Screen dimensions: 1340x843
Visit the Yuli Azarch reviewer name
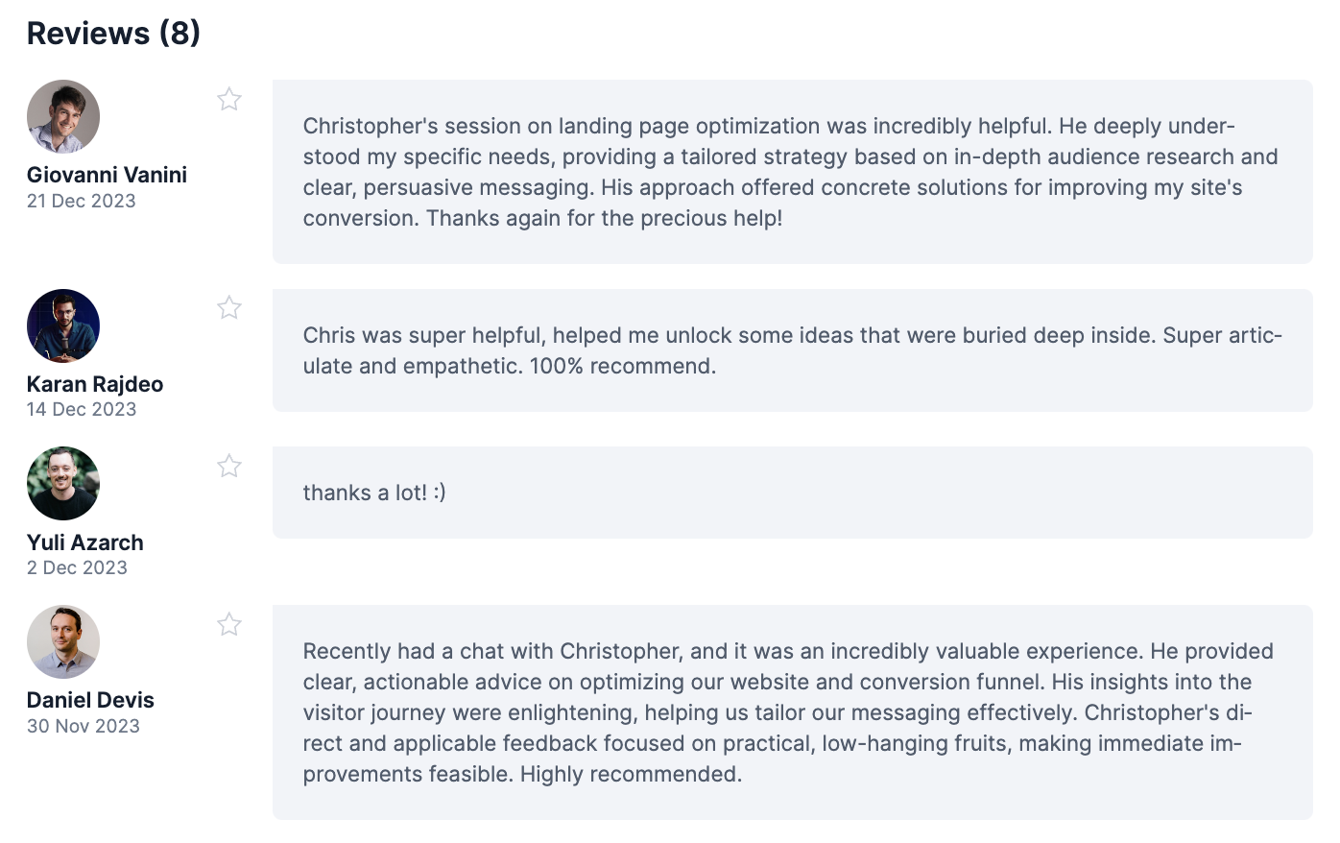85,542
